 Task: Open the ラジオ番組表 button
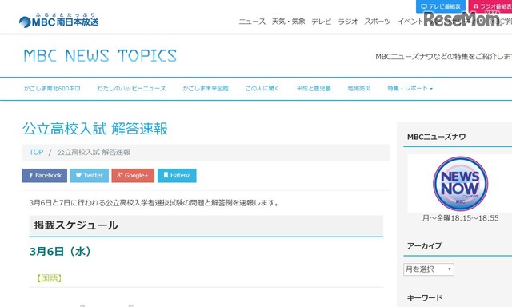(490, 6)
